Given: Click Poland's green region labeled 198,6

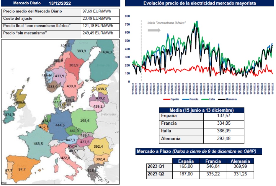Looking at the screenshot, I should (x=85, y=121).
